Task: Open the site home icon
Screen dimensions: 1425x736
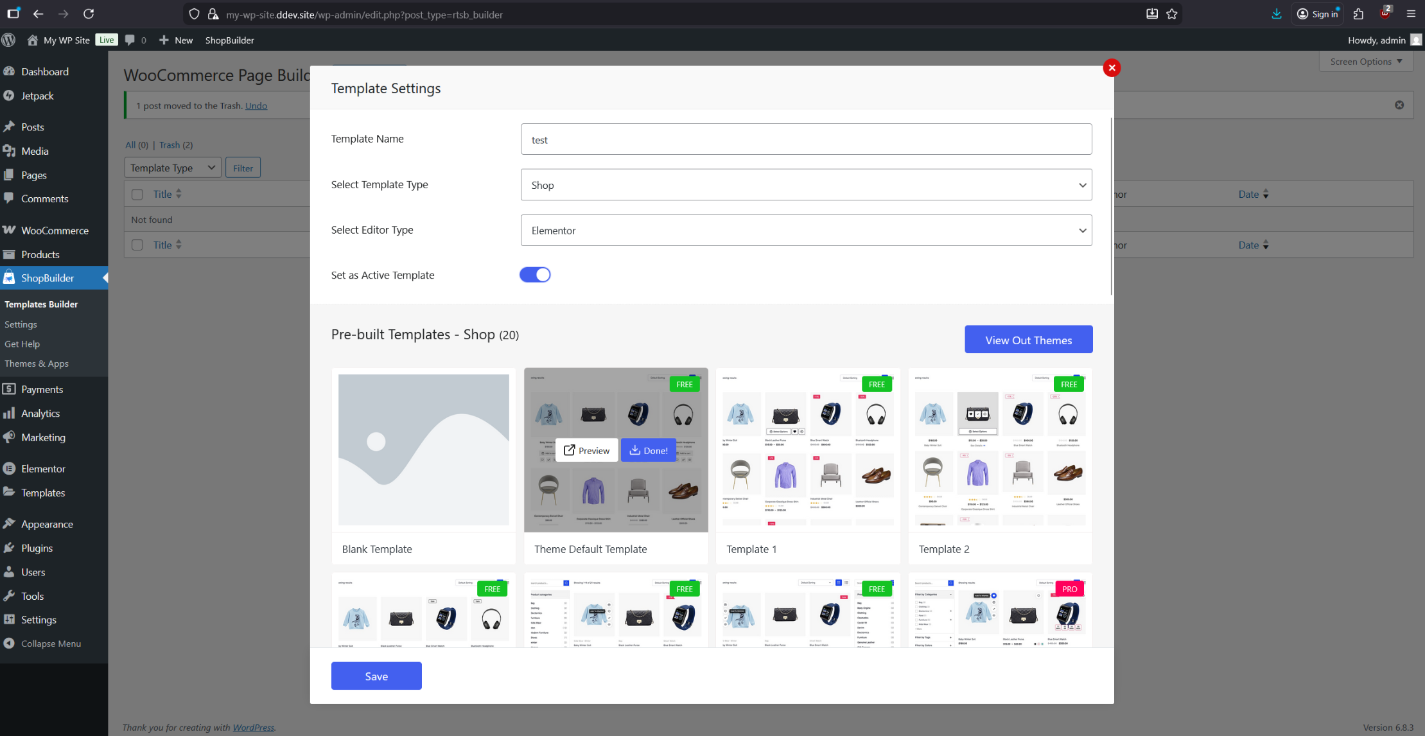Action: coord(32,40)
